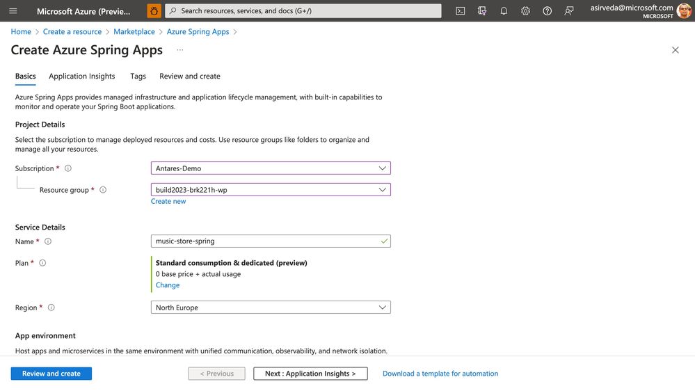Show info tooltip for Name
695x391 pixels.
click(x=48, y=241)
